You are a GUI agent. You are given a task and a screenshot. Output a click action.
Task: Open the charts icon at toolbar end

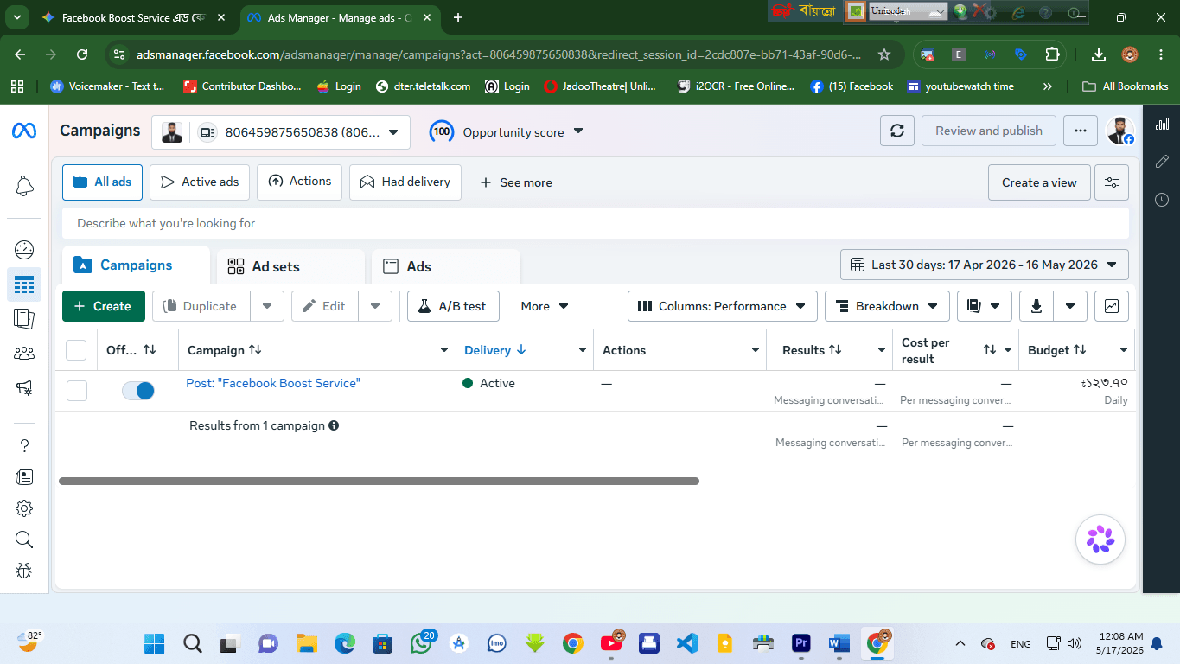point(1112,306)
